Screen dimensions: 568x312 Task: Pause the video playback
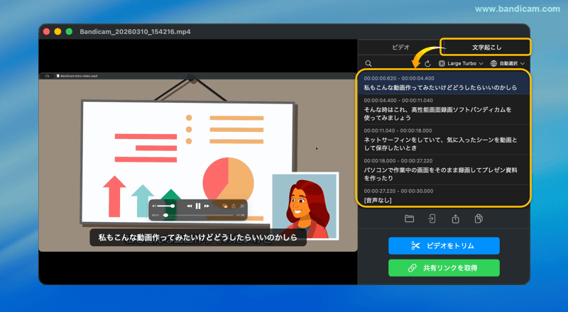pyautogui.click(x=198, y=206)
